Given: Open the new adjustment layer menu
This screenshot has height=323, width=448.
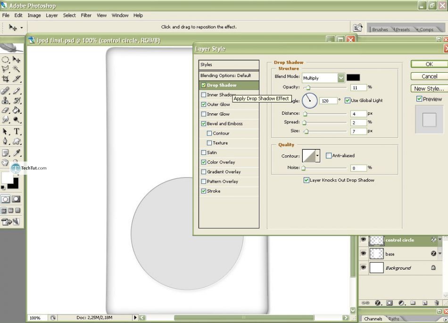Looking at the screenshot, I should point(401,303).
